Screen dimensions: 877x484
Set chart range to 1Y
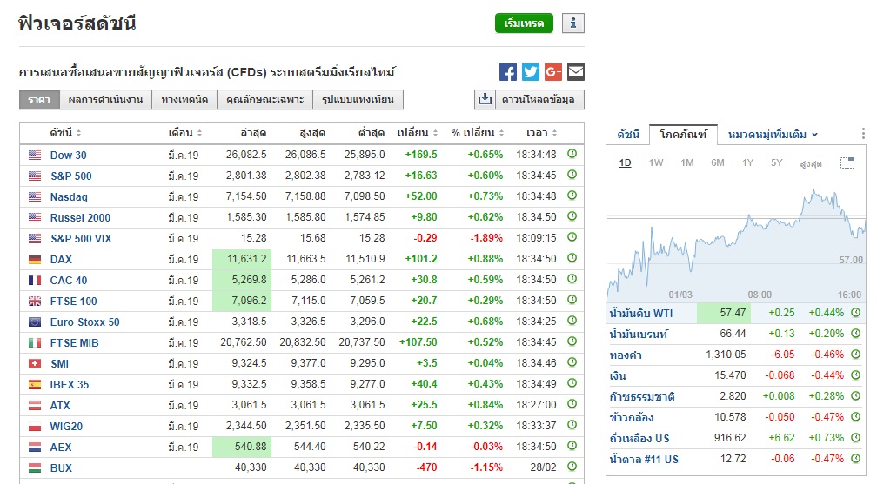pyautogui.click(x=748, y=162)
